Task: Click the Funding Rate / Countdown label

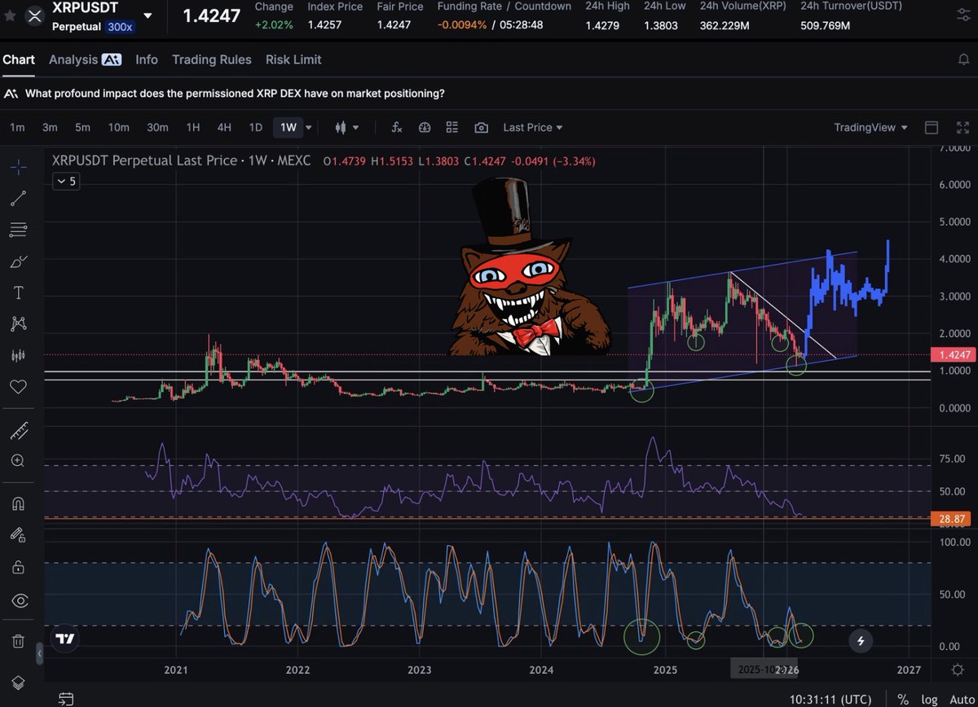Action: tap(504, 7)
